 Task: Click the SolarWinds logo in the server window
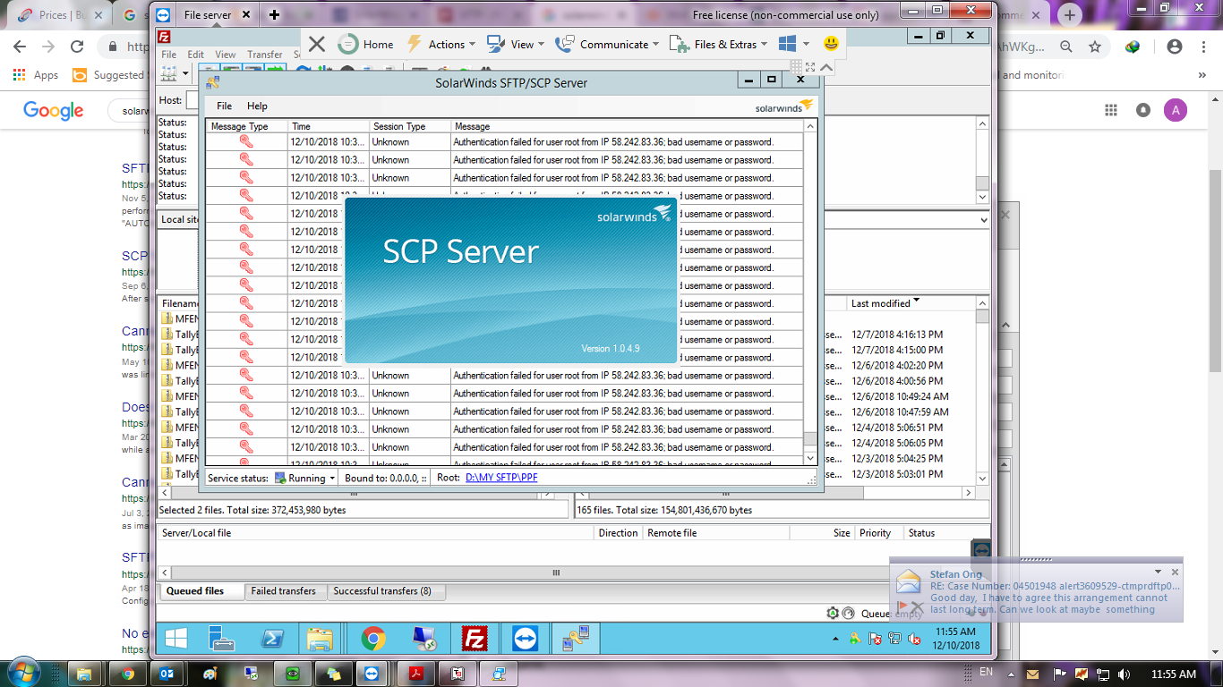click(784, 106)
